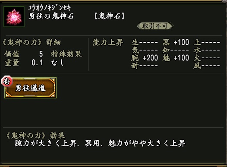Click the 器 +100 stat entry
The width and height of the screenshot is (227, 167).
pyautogui.click(x=176, y=42)
